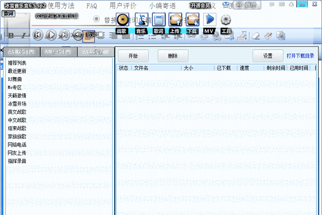Open the 打开下载目录 link

point(300,56)
